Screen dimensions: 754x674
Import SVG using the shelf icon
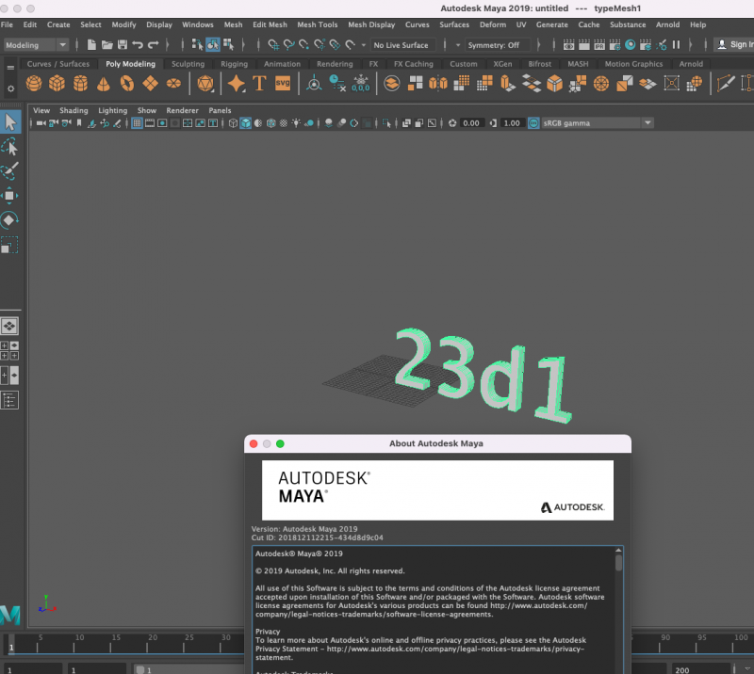click(283, 84)
